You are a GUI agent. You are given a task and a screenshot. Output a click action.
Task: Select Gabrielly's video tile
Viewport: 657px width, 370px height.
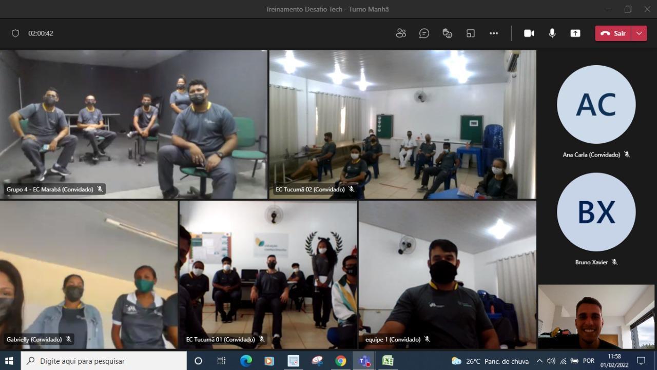coord(89,275)
